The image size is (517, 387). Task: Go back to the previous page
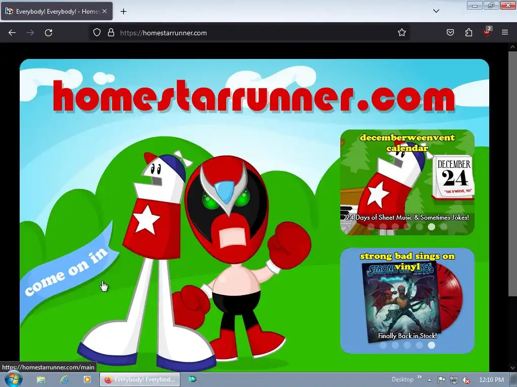(12, 33)
